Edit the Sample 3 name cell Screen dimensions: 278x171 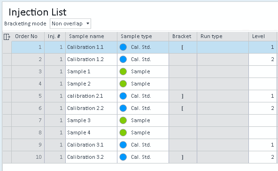pos(91,120)
